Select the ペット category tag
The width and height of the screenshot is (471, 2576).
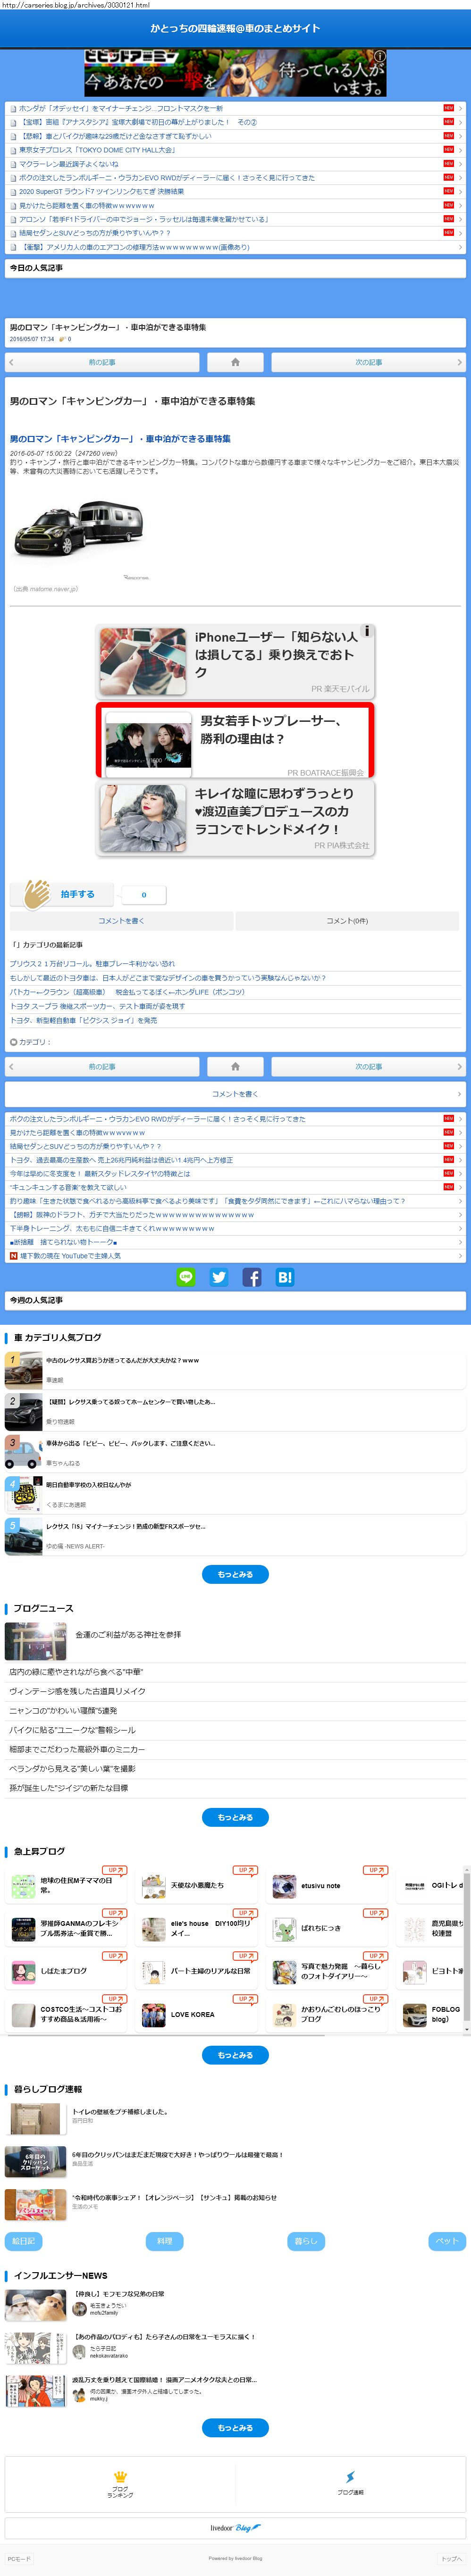[447, 2240]
